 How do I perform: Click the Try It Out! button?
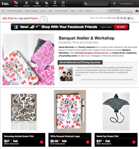pos(121,27)
